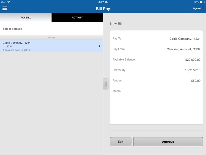Select the Cable Company, *1234 payee row

click(52, 46)
